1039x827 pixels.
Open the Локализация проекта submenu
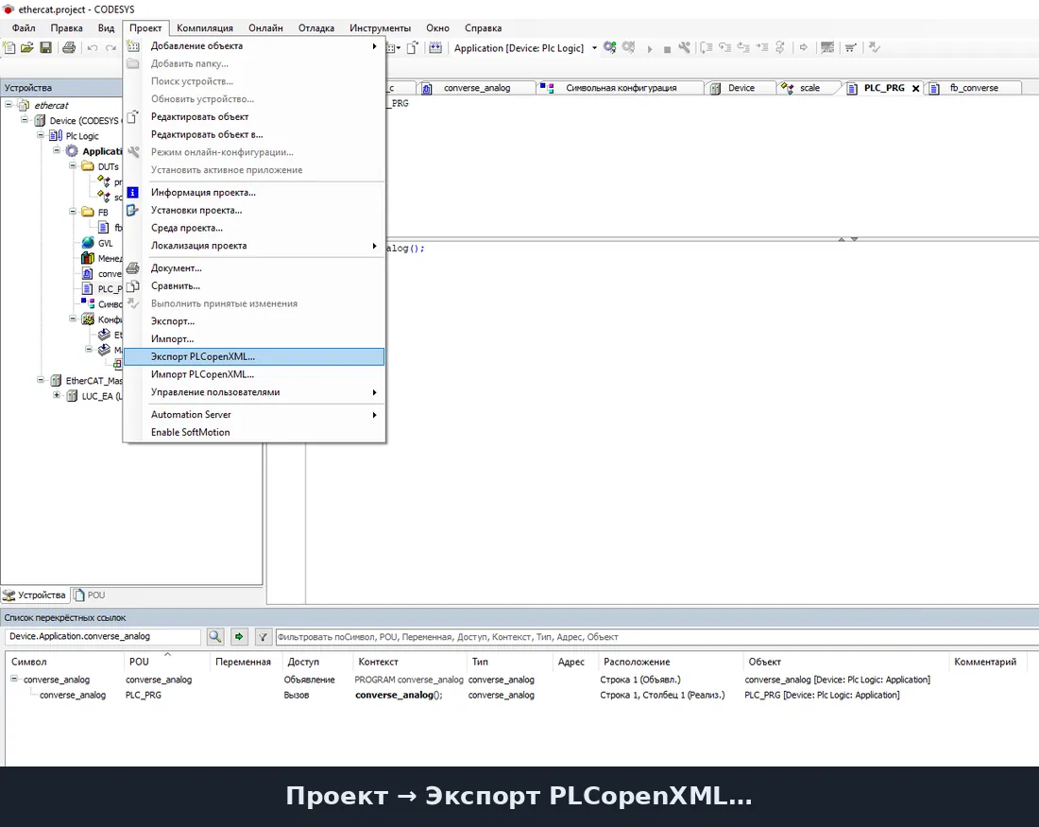tap(254, 246)
